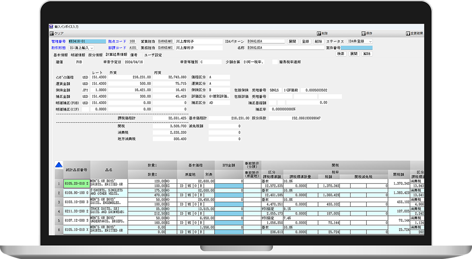Viewport: 472px width, 259px height.
Task: Click 包括保険 受理番号 field 5BNLS
Action: point(275,90)
